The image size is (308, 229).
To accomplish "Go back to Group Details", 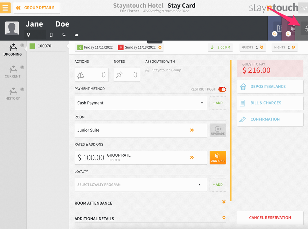I will click(x=36, y=8).
